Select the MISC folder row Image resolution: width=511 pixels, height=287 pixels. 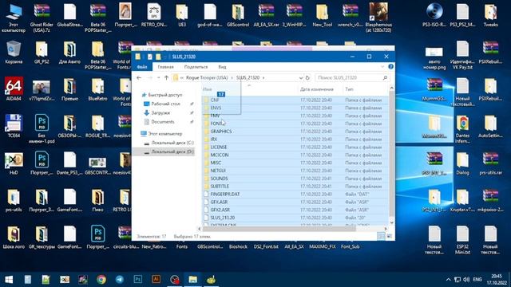[295, 163]
